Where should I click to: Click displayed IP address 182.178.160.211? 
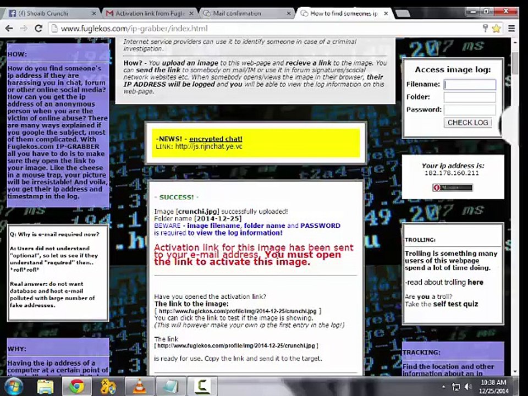pos(451,173)
